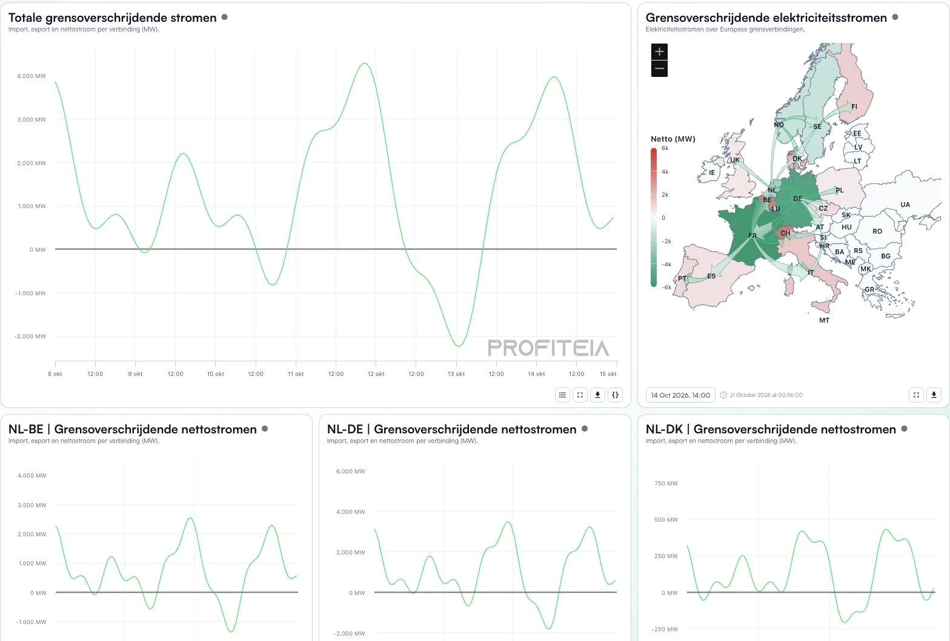Select Bulgaria (BG) on the map
Image resolution: width=950 pixels, height=641 pixels.
(x=886, y=256)
